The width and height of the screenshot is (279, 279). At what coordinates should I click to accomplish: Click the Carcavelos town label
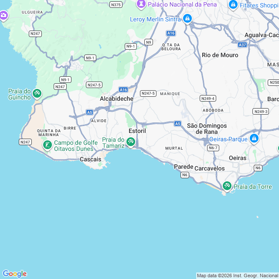point(209,168)
